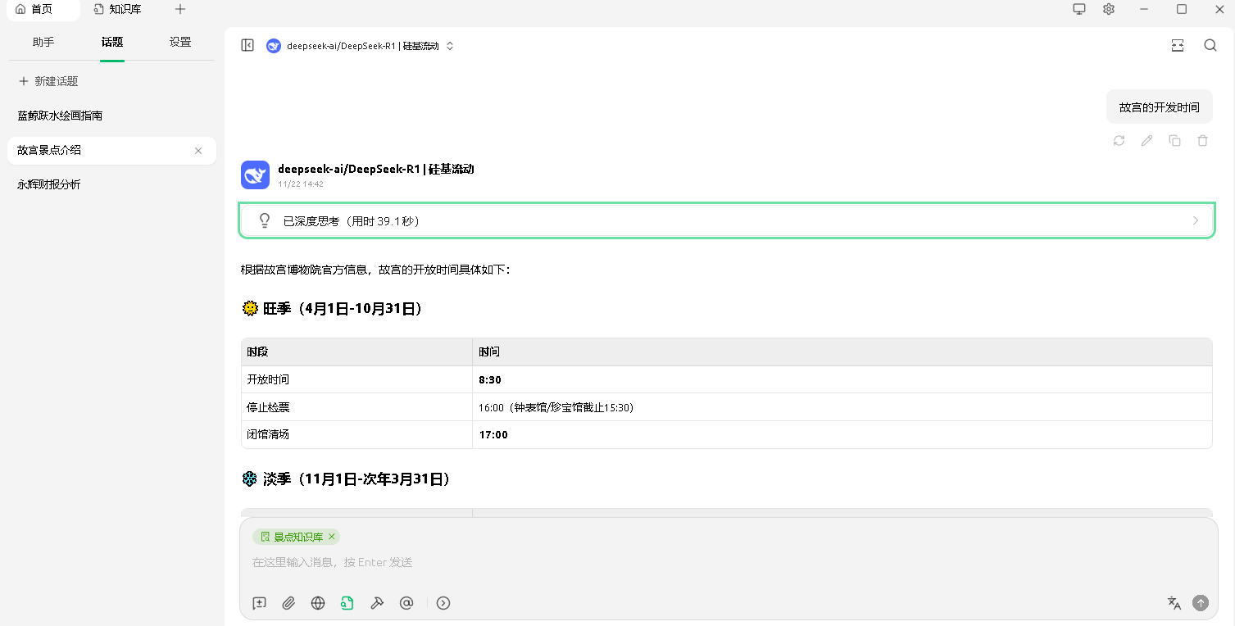Create a new topic with 新建话题
The height and width of the screenshot is (626, 1235).
(x=48, y=81)
